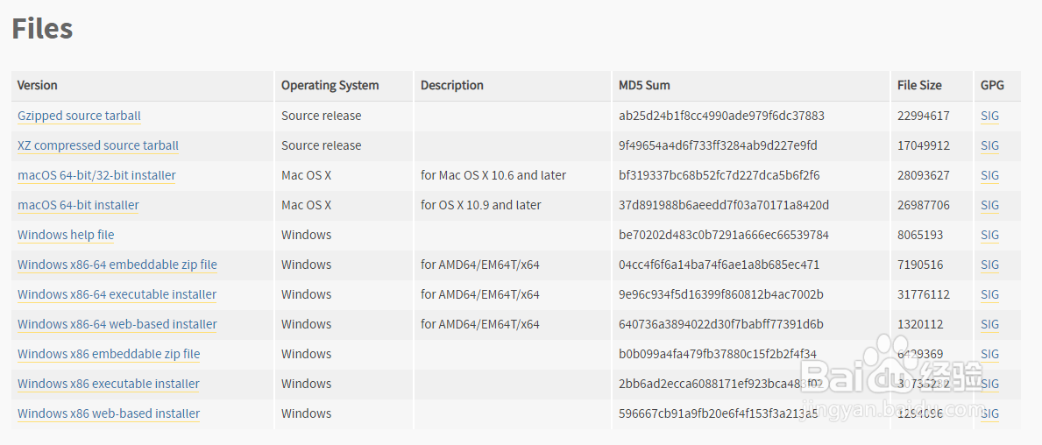The width and height of the screenshot is (1042, 445).
Task: Download Windows x86 embeddable zip file
Action: [109, 354]
